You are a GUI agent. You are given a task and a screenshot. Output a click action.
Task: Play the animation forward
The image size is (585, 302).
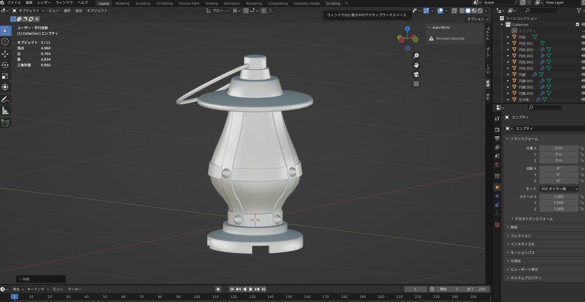pyautogui.click(x=251, y=289)
